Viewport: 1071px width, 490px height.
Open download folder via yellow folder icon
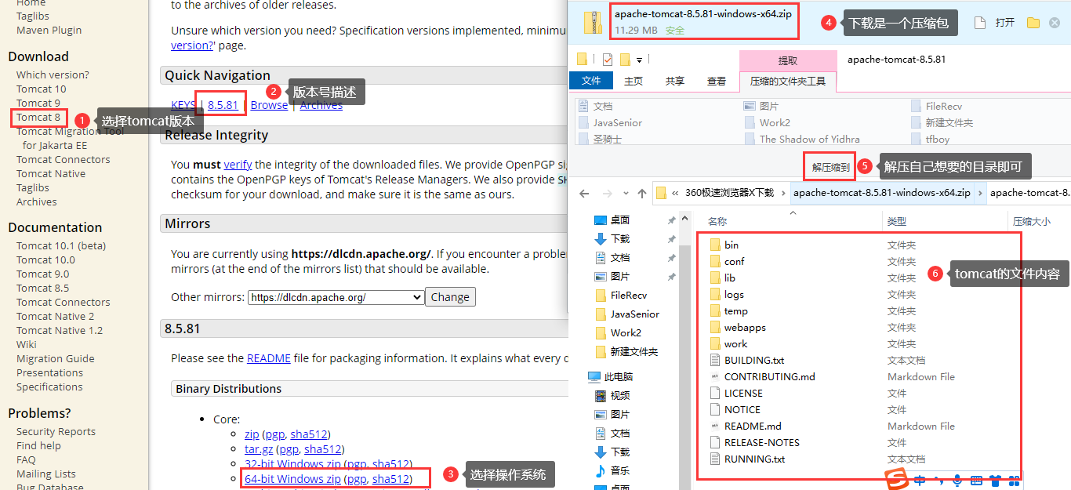pyautogui.click(x=1033, y=23)
